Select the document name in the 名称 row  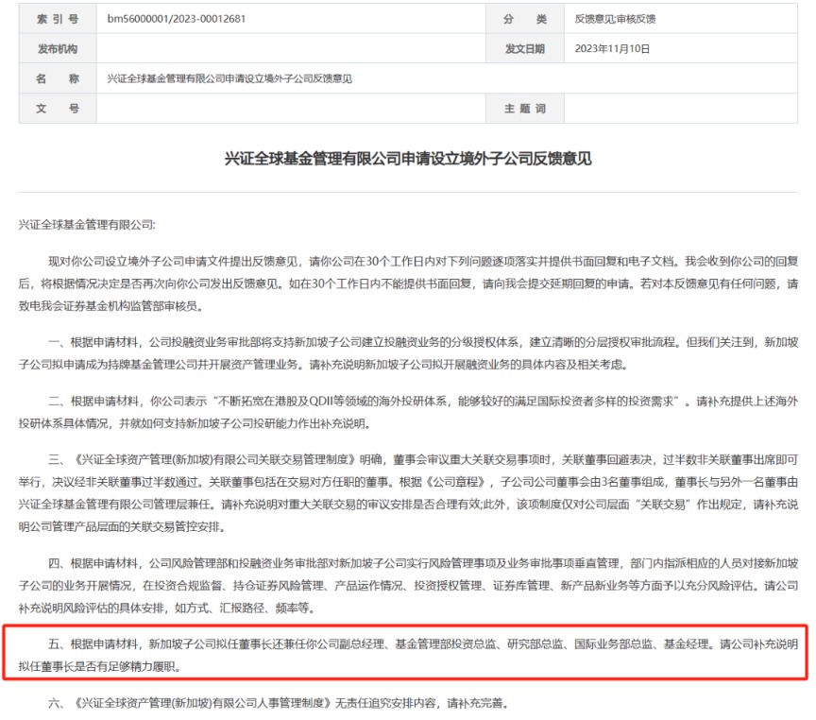pyautogui.click(x=229, y=78)
